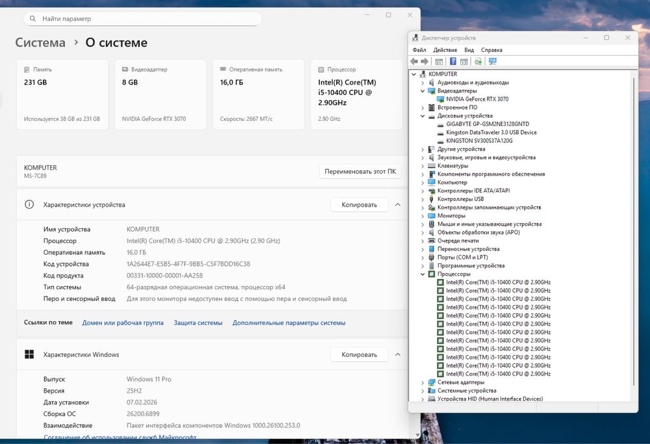Viewport: 650px width, 444px height.
Task: Select Программные устройства tree row
Action: [471, 266]
